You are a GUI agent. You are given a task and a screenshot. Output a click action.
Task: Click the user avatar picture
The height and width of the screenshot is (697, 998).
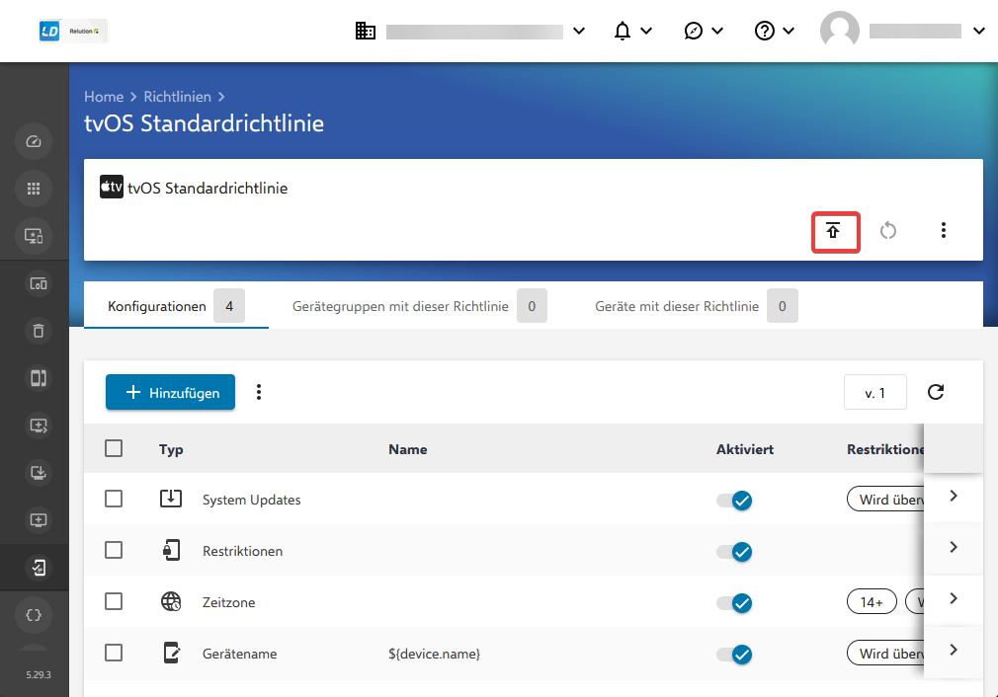[x=840, y=31]
